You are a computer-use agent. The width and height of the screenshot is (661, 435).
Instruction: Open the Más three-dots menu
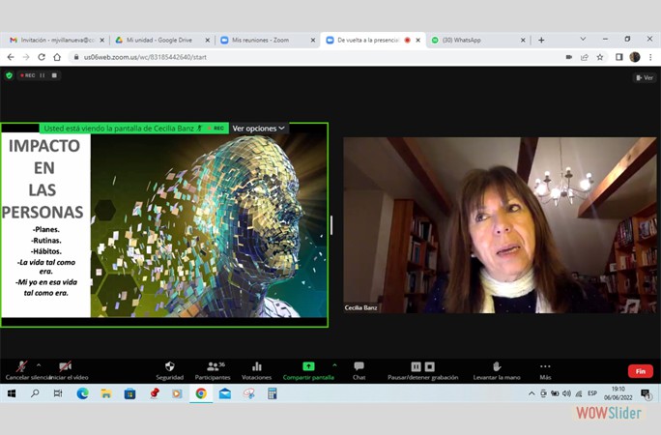[545, 366]
